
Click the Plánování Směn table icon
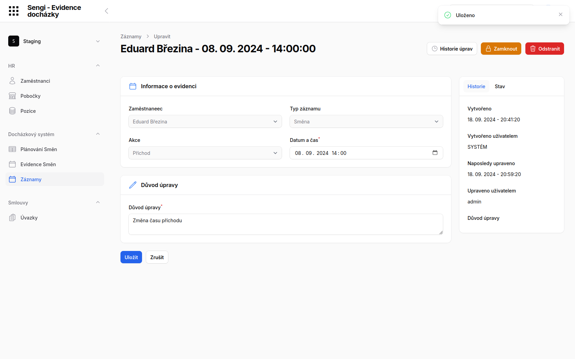pyautogui.click(x=12, y=149)
